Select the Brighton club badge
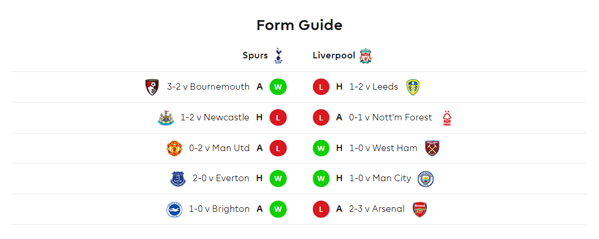The image size is (599, 239). (x=174, y=209)
